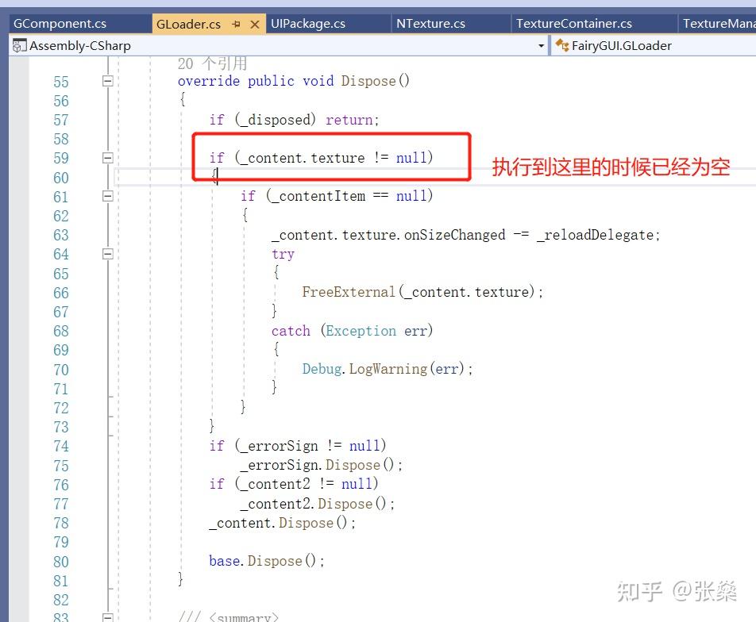Click '_content.Dispose()' on line 78

click(278, 523)
